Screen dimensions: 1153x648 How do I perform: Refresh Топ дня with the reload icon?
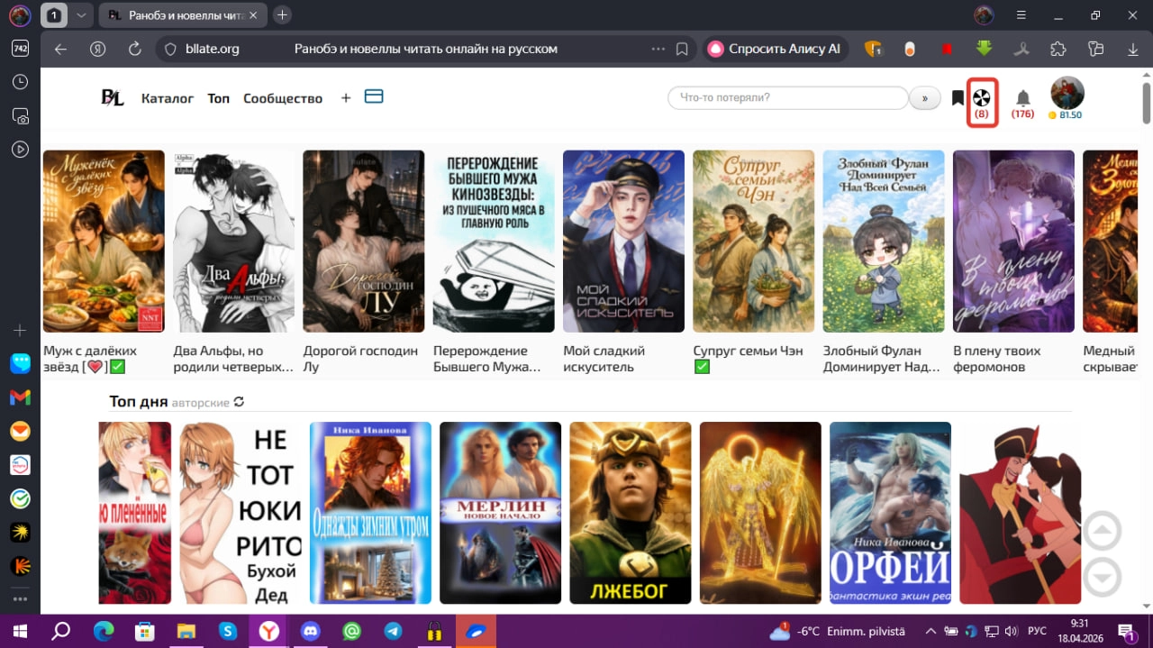click(x=239, y=402)
